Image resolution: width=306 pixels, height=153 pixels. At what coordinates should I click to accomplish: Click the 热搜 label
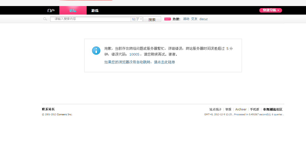176,19
